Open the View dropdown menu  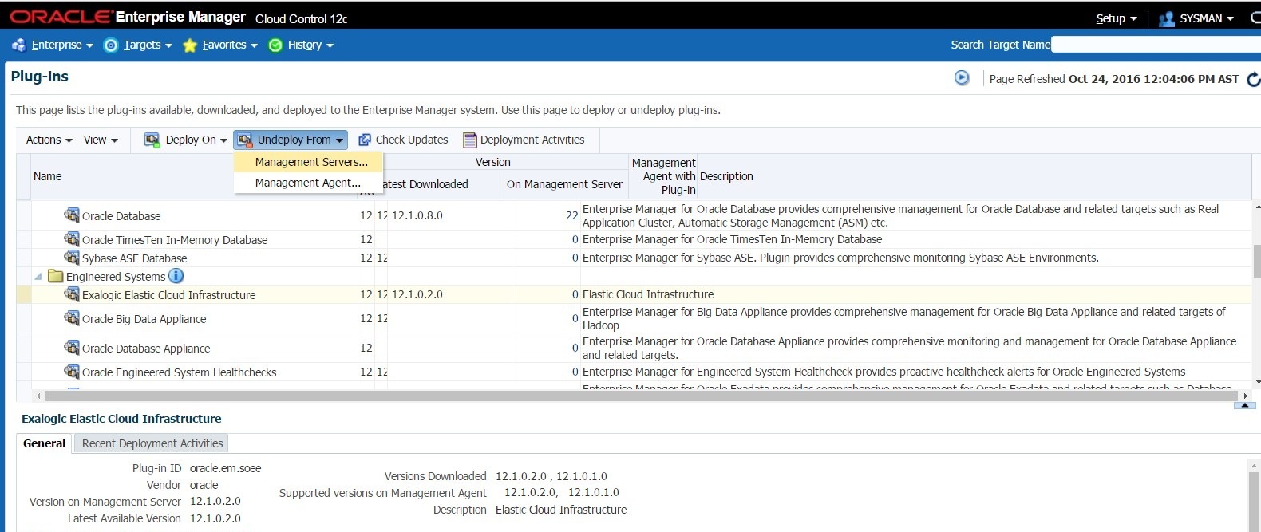(101, 140)
